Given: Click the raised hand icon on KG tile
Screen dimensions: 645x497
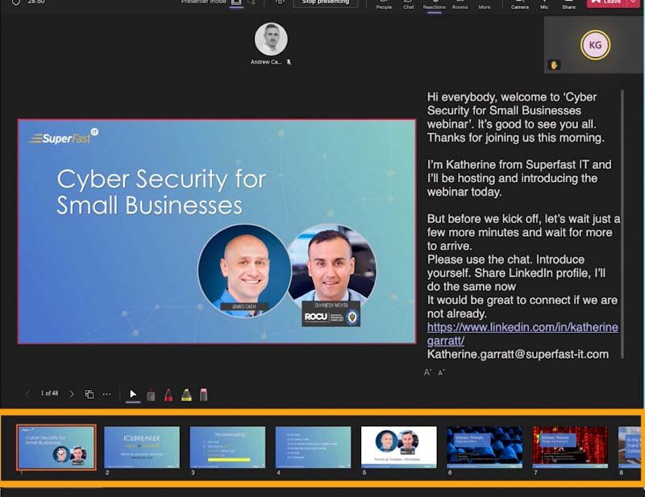Looking at the screenshot, I should coord(554,65).
